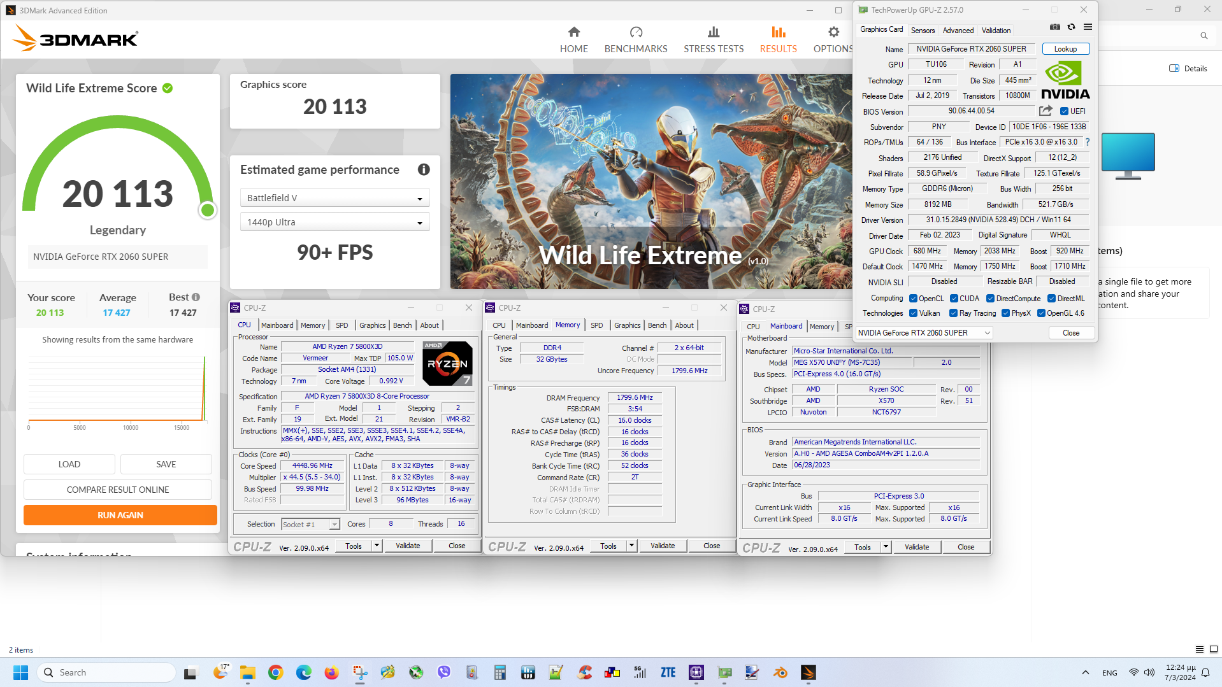Refresh GPU-Z readings using the refresh icon
Screen dimensions: 1222x687
tap(1071, 27)
